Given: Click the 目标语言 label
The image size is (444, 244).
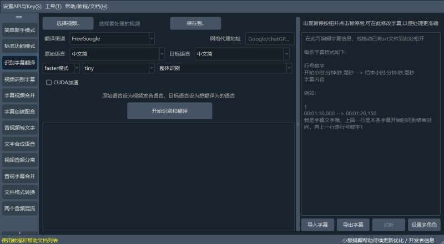Looking at the screenshot, I should pyautogui.click(x=179, y=54).
